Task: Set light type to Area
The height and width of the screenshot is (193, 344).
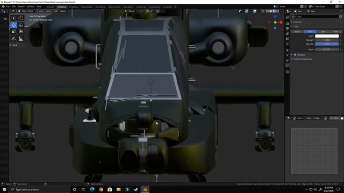Action: pos(335,32)
